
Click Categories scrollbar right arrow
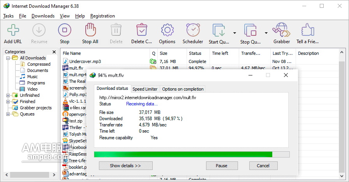pyautogui.click(x=54, y=175)
